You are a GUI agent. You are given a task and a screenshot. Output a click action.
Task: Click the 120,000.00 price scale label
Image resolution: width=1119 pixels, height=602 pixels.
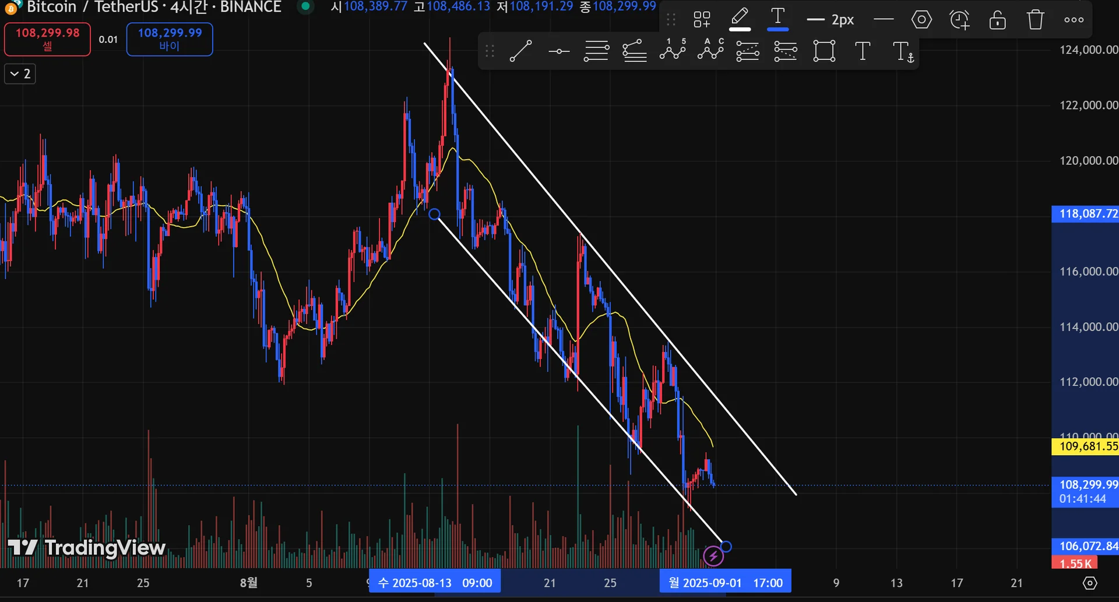tap(1089, 161)
